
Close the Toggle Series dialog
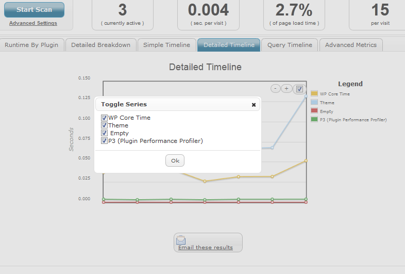pos(254,105)
